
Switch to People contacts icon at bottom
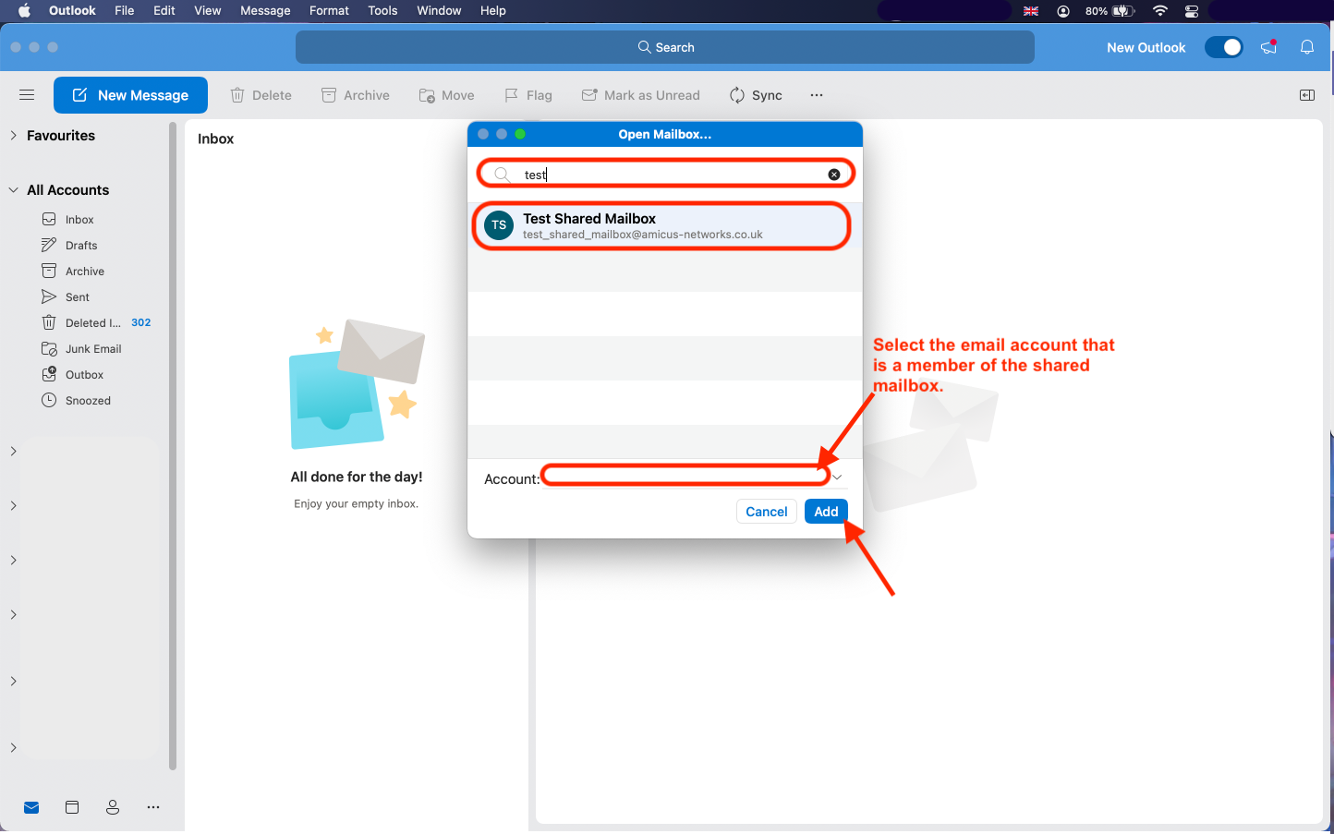pos(113,807)
